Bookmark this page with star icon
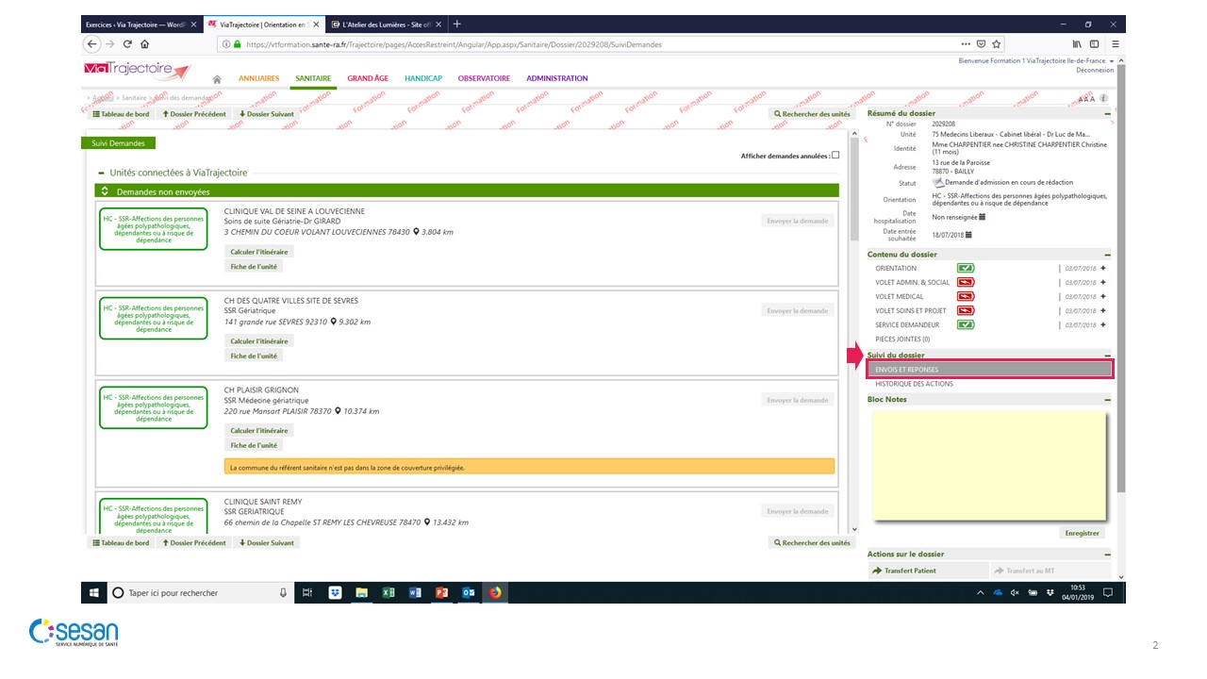This screenshot has height=679, width=1207. click(997, 44)
